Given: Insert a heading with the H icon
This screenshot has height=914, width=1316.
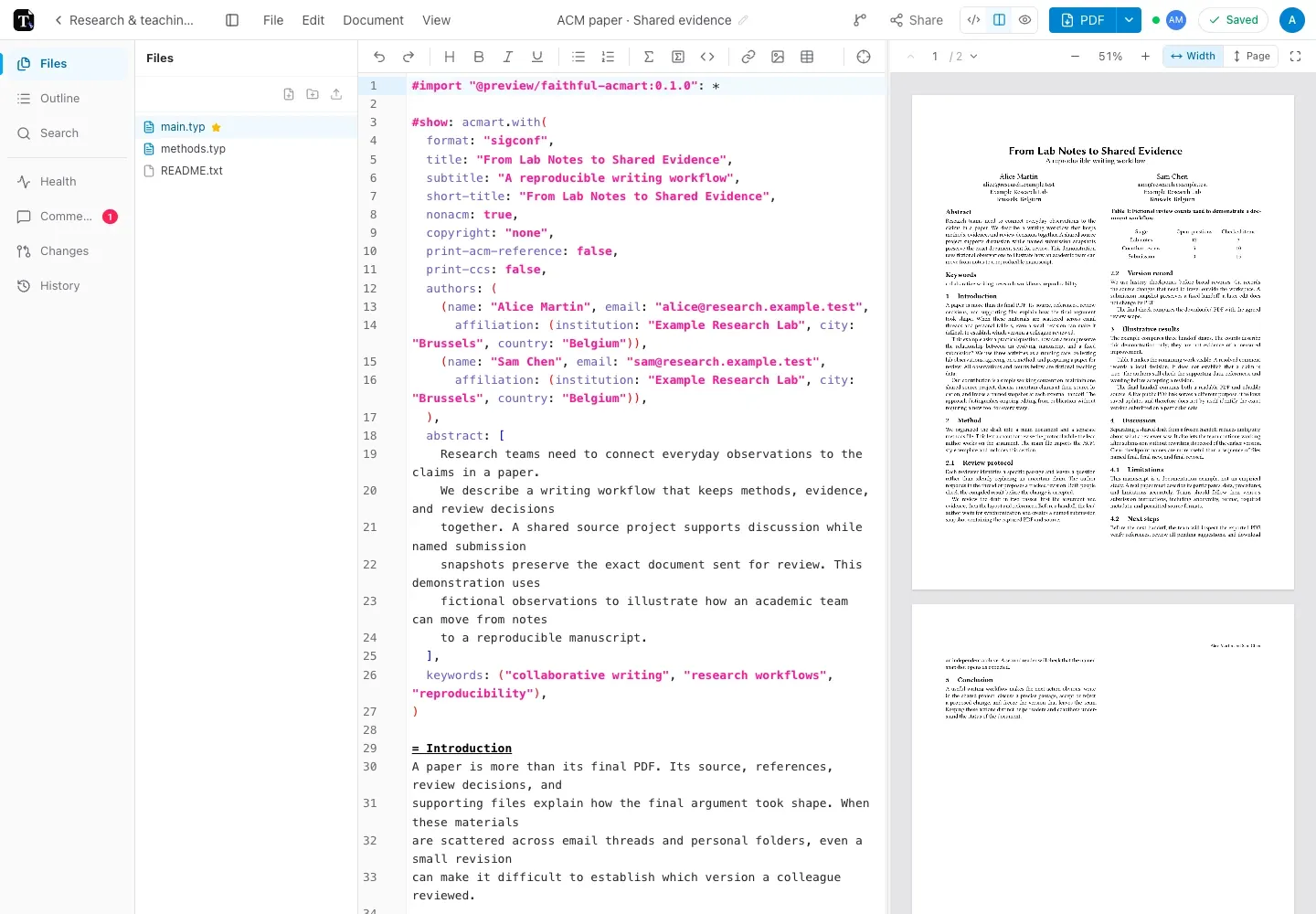Looking at the screenshot, I should coord(450,57).
